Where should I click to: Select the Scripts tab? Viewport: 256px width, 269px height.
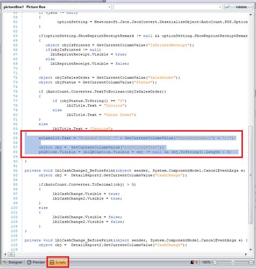tap(58, 262)
